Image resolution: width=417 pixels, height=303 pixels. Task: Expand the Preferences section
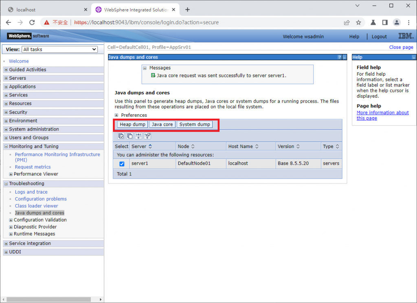[x=116, y=115]
